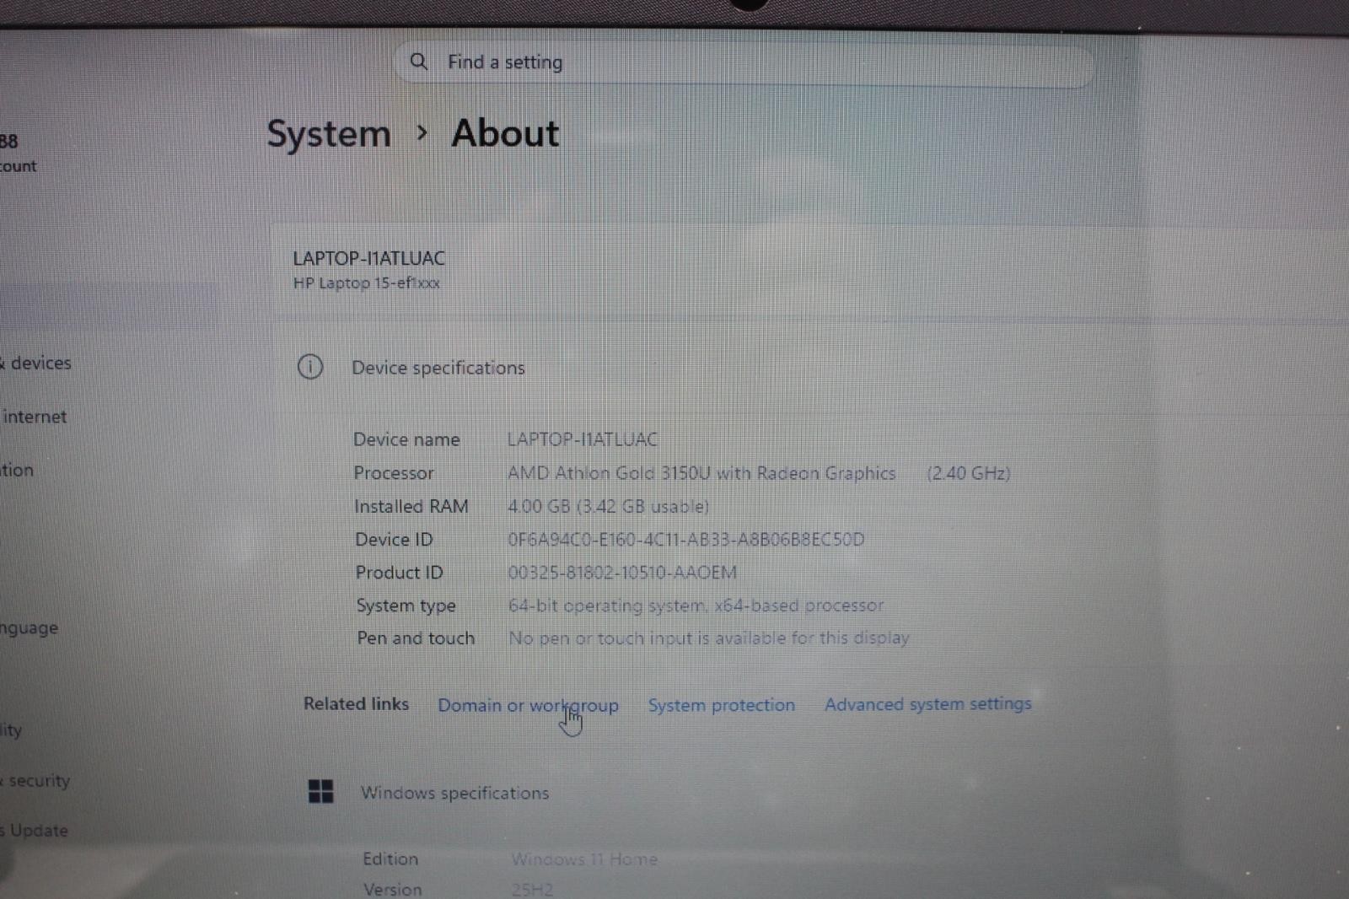Click the HP Laptop 15-ef1xxx model text
The width and height of the screenshot is (1349, 899).
pos(367,283)
